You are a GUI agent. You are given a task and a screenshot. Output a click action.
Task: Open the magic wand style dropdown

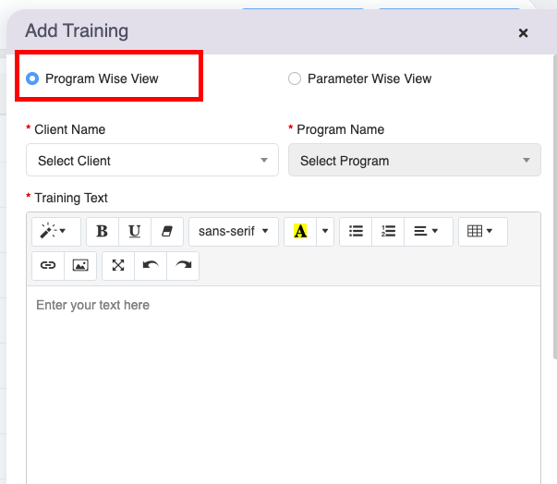click(55, 231)
